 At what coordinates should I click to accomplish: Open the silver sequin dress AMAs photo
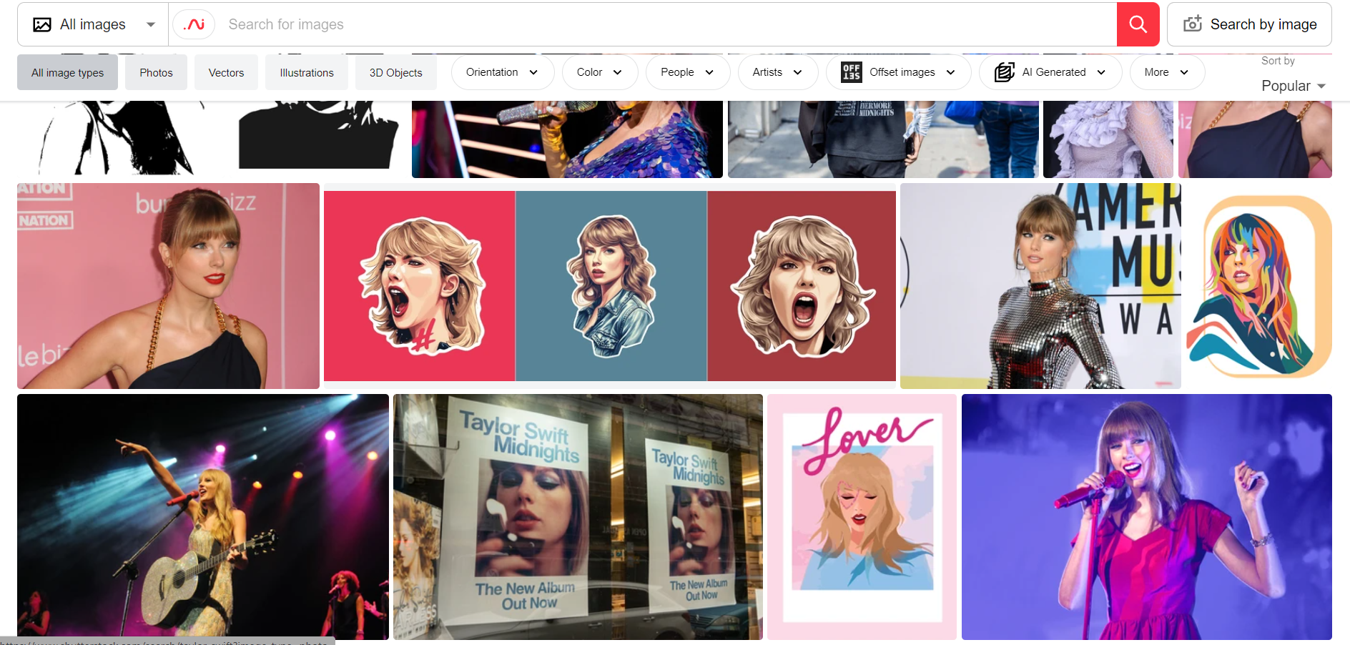[x=1040, y=286]
